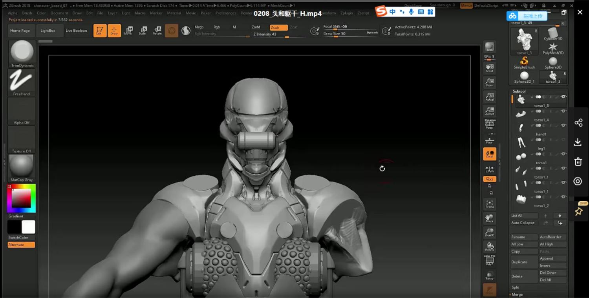Click the round S-curve icon before Mrgb
This screenshot has height=298, width=589.
pos(186,31)
